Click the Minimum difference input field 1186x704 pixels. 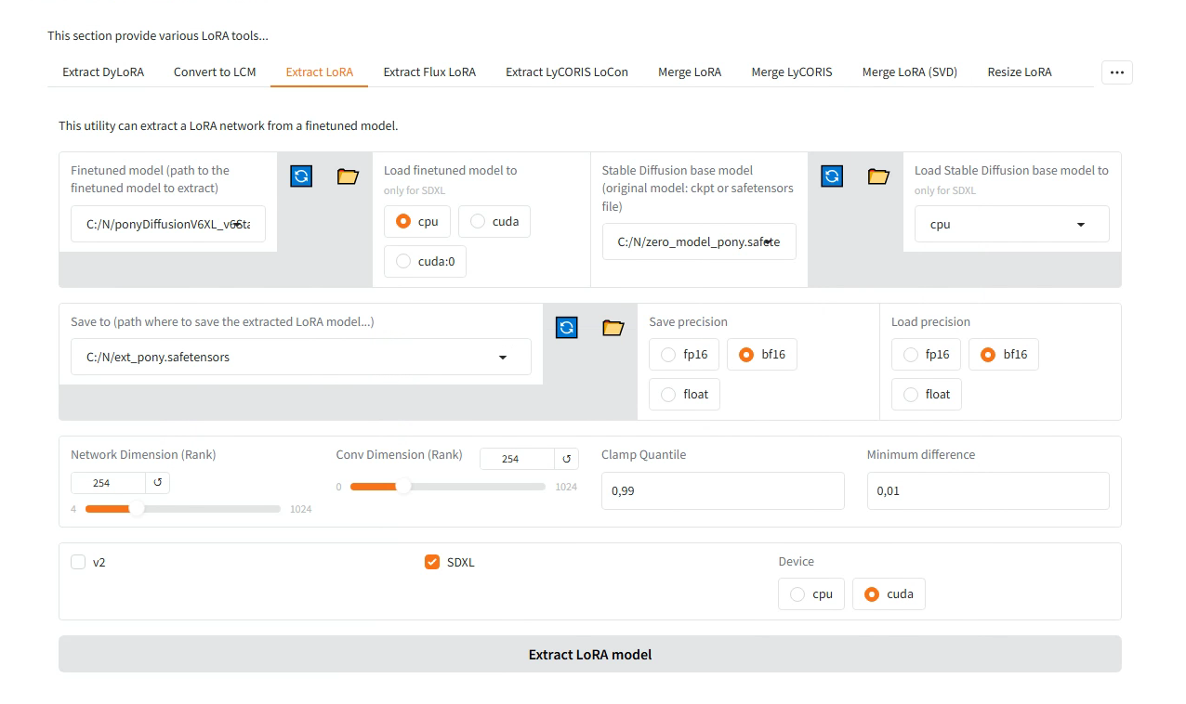tap(988, 490)
